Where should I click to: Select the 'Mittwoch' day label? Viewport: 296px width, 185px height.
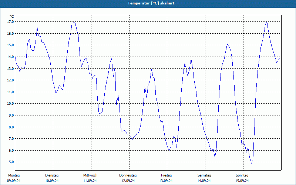pos(90,175)
